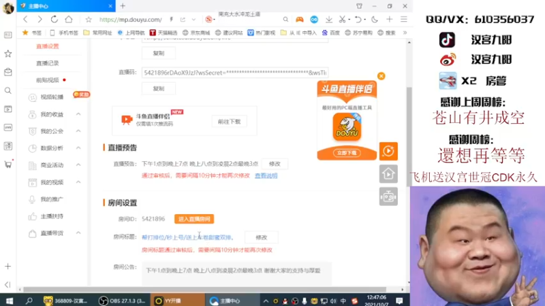
Task: Open OBS 27.1.3 from taskbar
Action: click(122, 301)
